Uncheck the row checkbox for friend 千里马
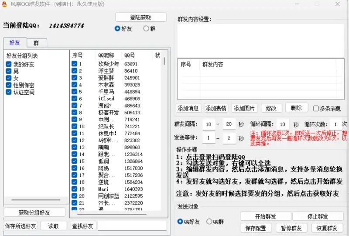349x236 pixels. [74, 92]
